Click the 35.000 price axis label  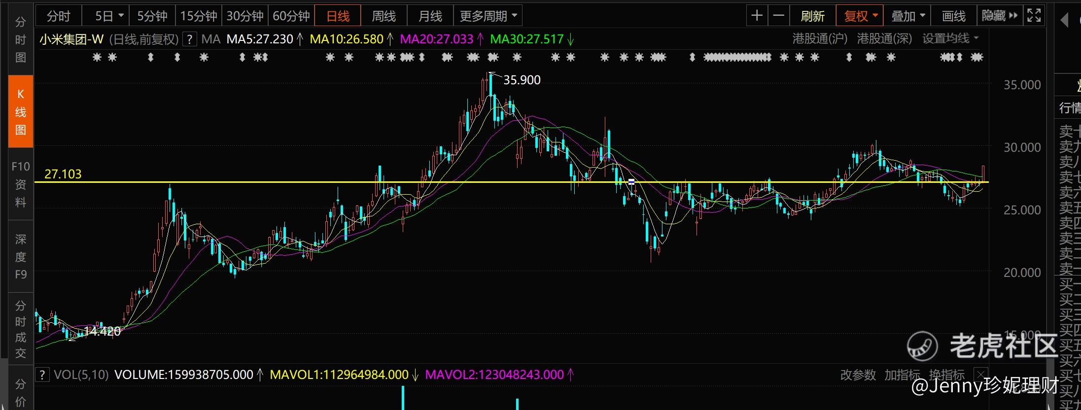tap(1022, 85)
